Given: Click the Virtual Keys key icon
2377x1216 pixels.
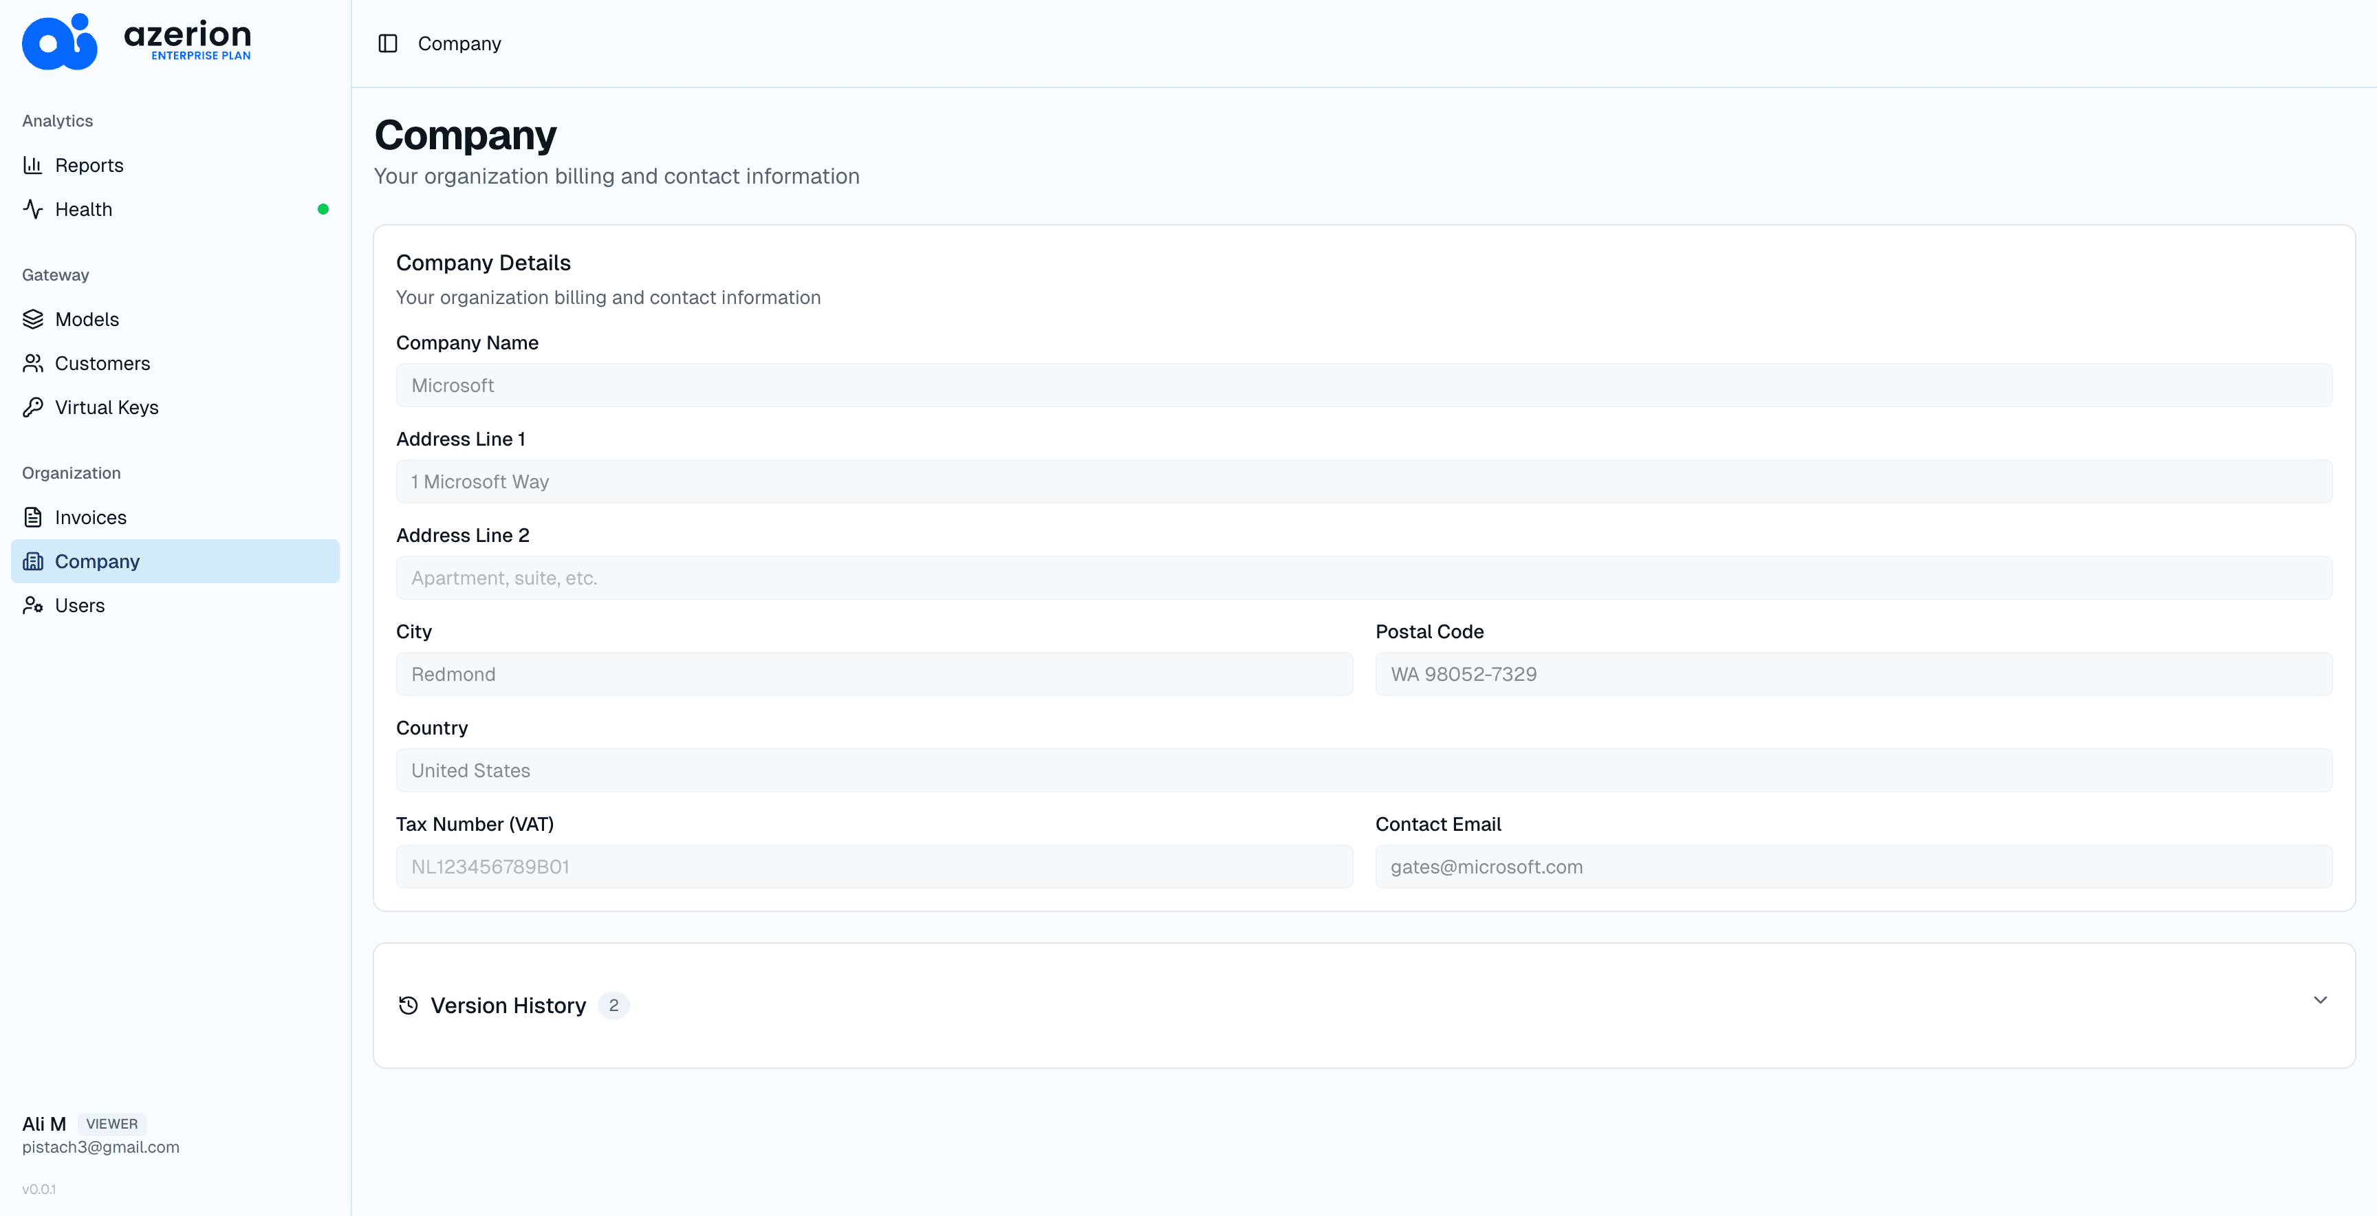Looking at the screenshot, I should point(33,407).
